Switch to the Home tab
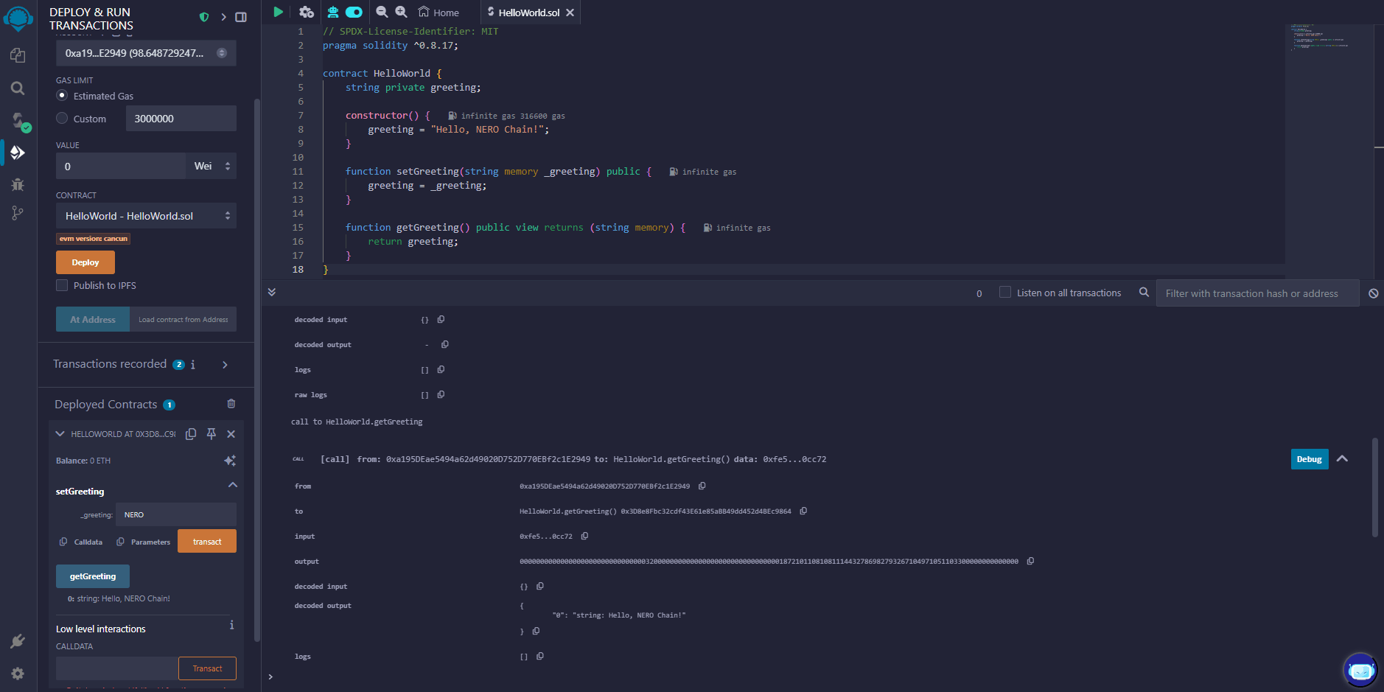1384x692 pixels. click(439, 13)
